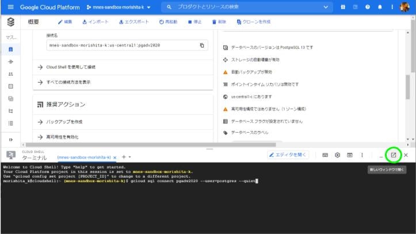Click the horizontal scrollbar of main page
The image size is (416, 234).
pyautogui.click(x=151, y=145)
